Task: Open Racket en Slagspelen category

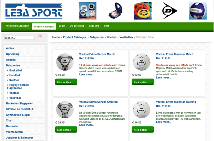Action: [20, 103]
